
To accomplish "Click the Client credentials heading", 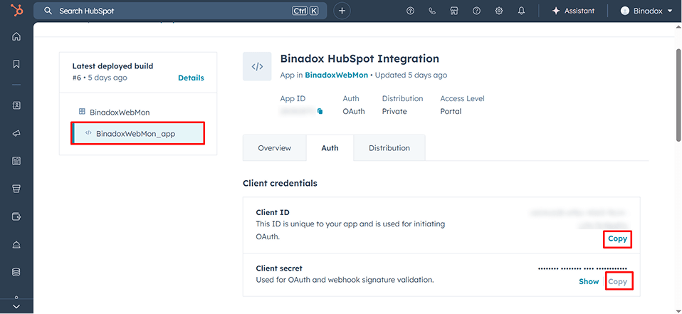I will pos(280,183).
